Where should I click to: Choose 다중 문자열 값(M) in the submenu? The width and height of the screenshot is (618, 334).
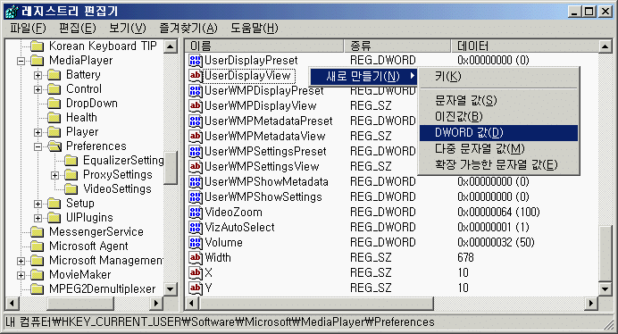498,149
